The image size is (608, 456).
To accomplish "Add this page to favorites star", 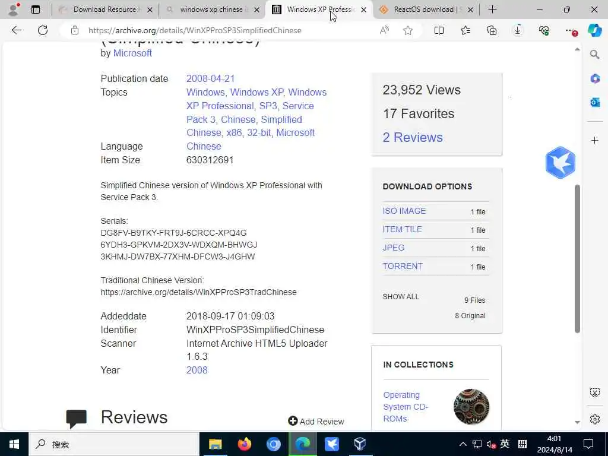I will (x=407, y=30).
